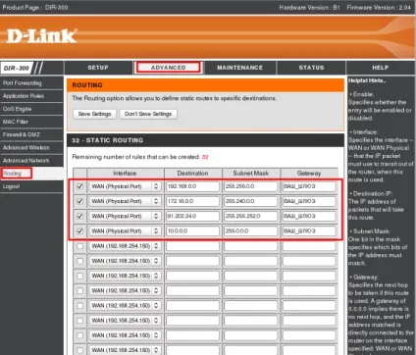Click 'Product Page : DIR-300' text
Screen dimensions: 416x355
[35, 7]
